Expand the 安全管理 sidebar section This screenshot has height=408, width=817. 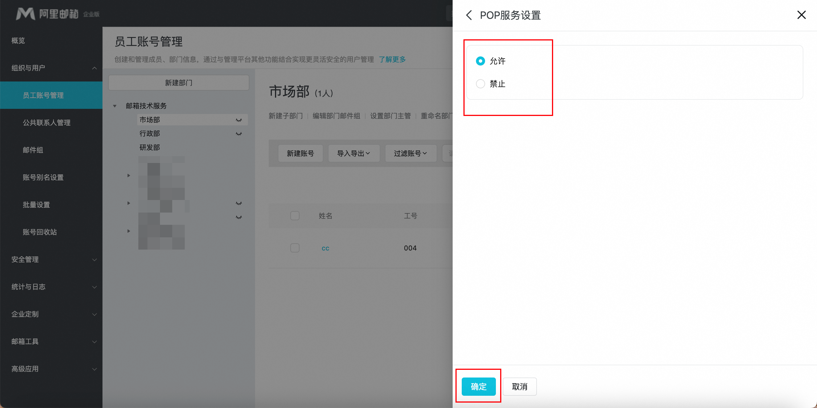(94, 260)
